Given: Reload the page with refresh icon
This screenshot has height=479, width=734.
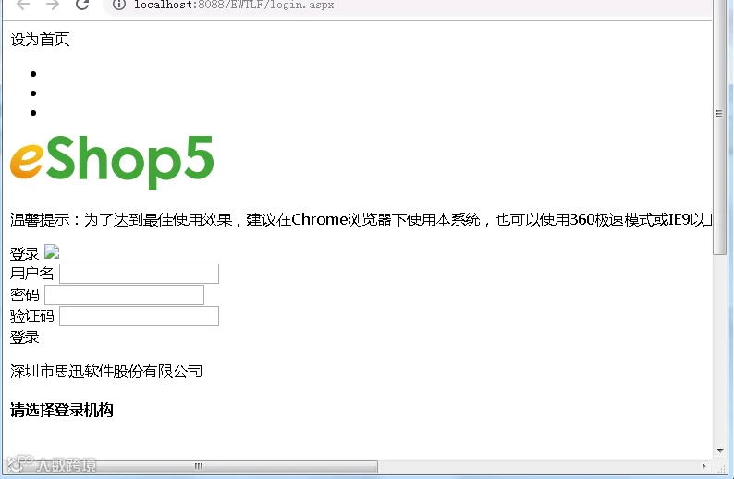Looking at the screenshot, I should [x=82, y=5].
